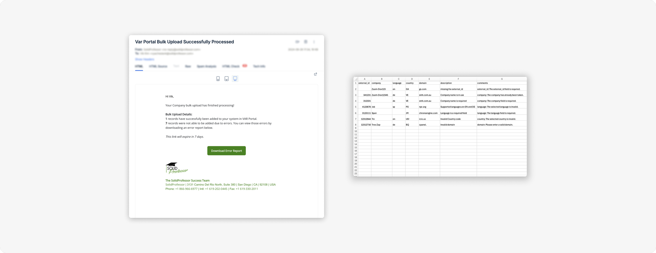656x253 pixels.
Task: Click the spreadsheet select-all corner
Action: (356, 79)
